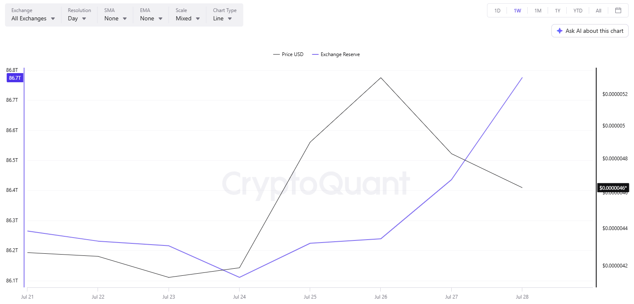The image size is (634, 304).
Task: Open the calendar date range picker
Action: pyautogui.click(x=618, y=11)
